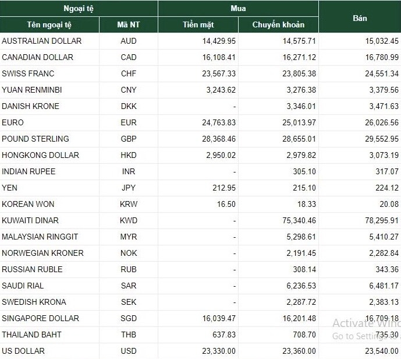Select the YUAN RENMINBI row name
The image size is (401, 359).
(x=32, y=90)
